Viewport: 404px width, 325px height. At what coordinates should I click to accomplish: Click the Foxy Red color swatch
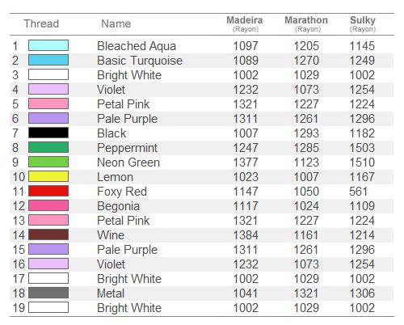pos(48,191)
